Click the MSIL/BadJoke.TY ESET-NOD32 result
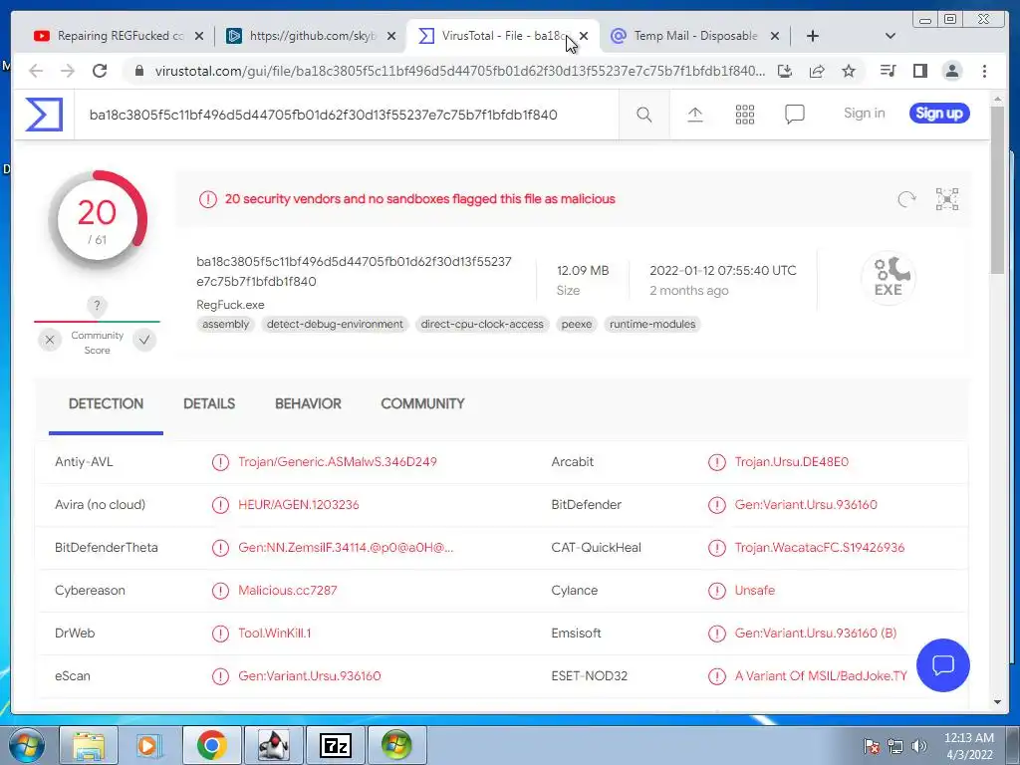This screenshot has height=765, width=1020. click(x=821, y=676)
